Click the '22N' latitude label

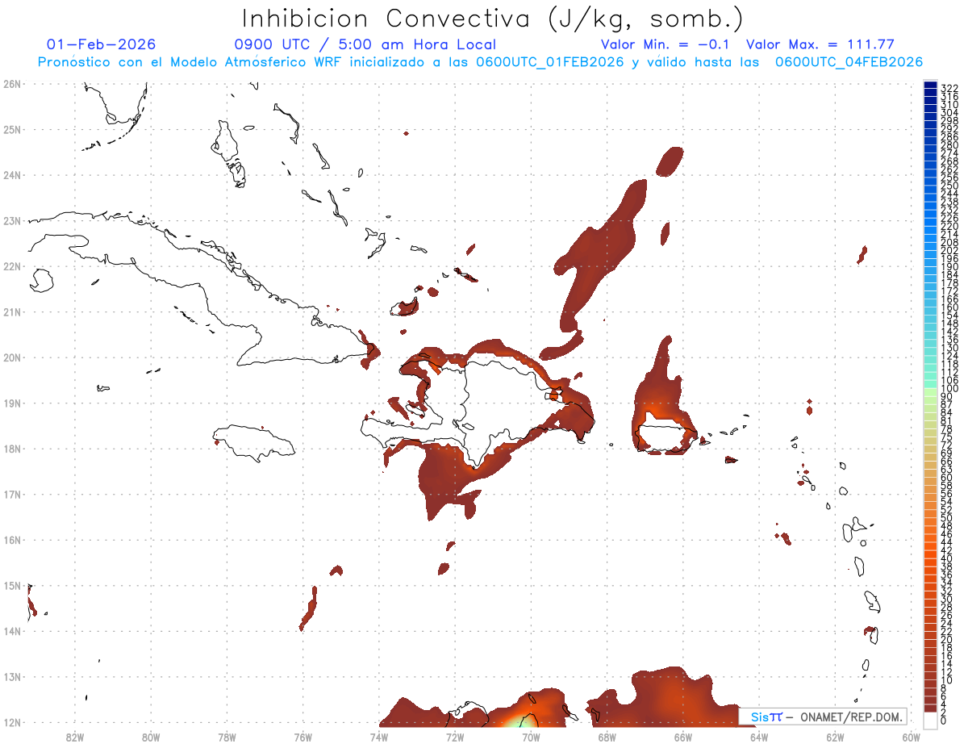click(11, 266)
